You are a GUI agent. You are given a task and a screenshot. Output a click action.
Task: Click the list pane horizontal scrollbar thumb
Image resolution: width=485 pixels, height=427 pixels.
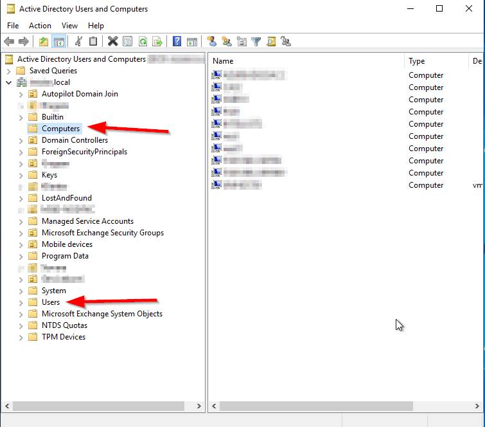tap(316, 406)
